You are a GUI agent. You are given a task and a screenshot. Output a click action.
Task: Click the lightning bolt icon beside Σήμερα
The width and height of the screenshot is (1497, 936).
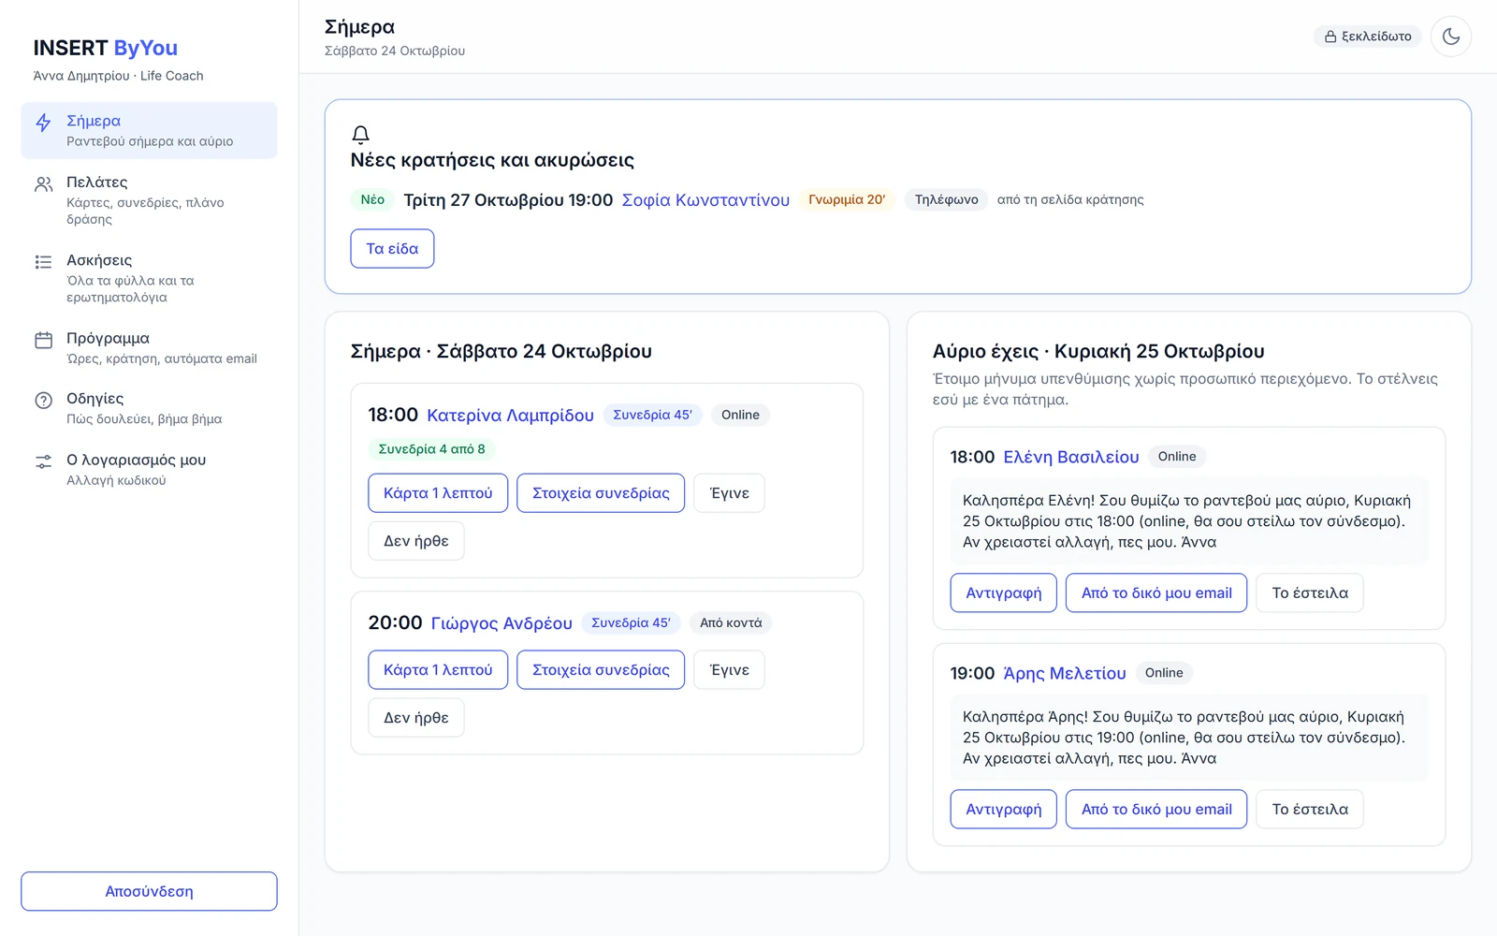pos(43,123)
